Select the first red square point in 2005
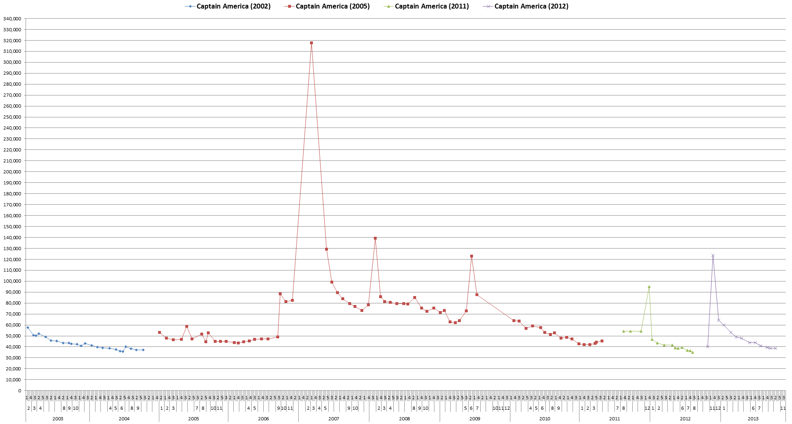This screenshot has width=792, height=424. 159,332
